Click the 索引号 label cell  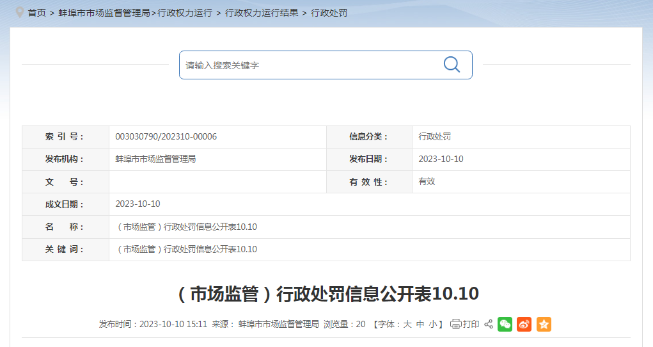(x=65, y=137)
